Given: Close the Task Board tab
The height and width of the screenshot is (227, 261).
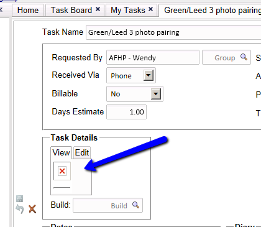Looking at the screenshot, I should coord(98,9).
